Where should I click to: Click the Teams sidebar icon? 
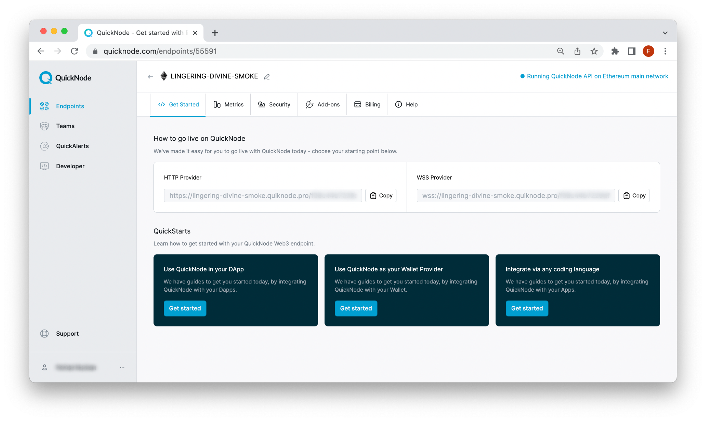coord(45,126)
